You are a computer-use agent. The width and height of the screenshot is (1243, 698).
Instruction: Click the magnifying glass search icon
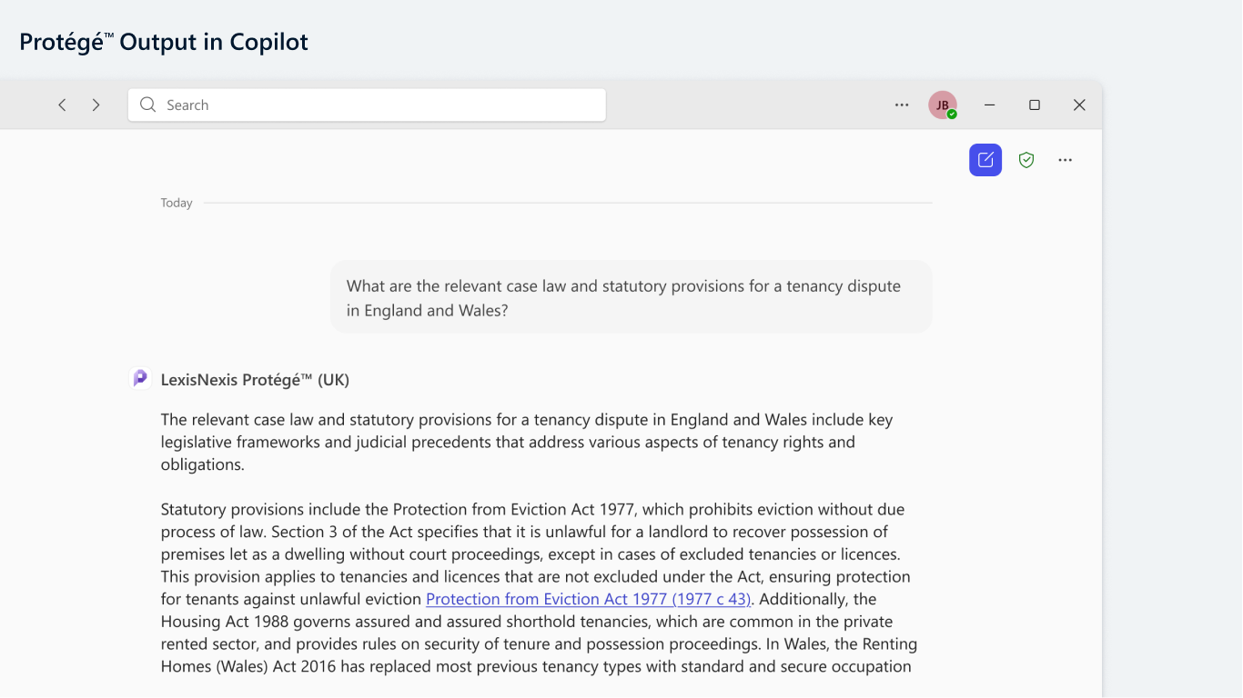[148, 105]
